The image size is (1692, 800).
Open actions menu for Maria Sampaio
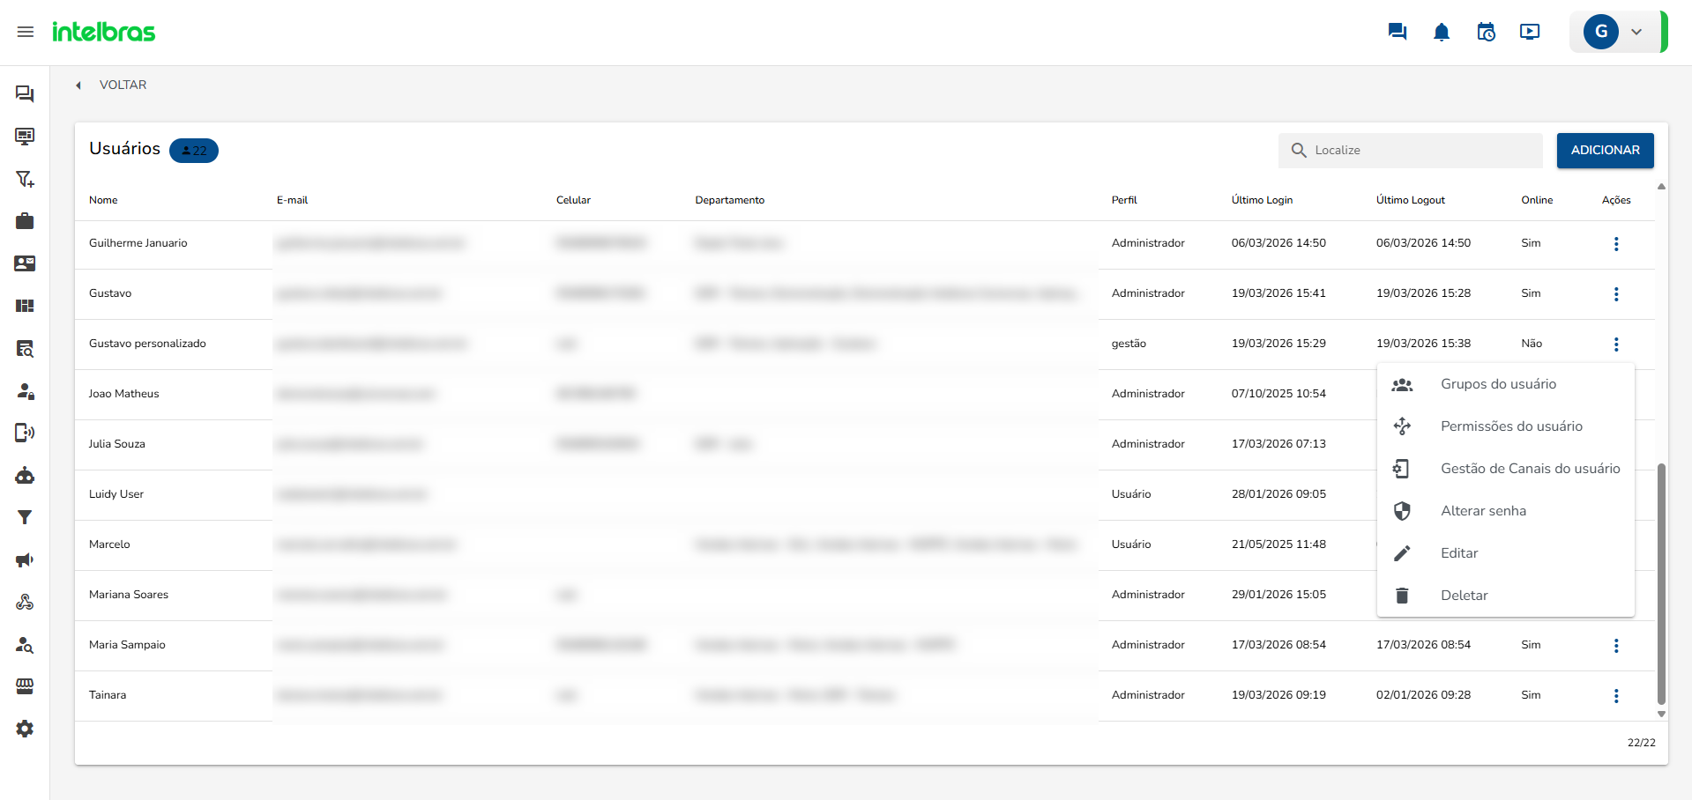tap(1615, 646)
